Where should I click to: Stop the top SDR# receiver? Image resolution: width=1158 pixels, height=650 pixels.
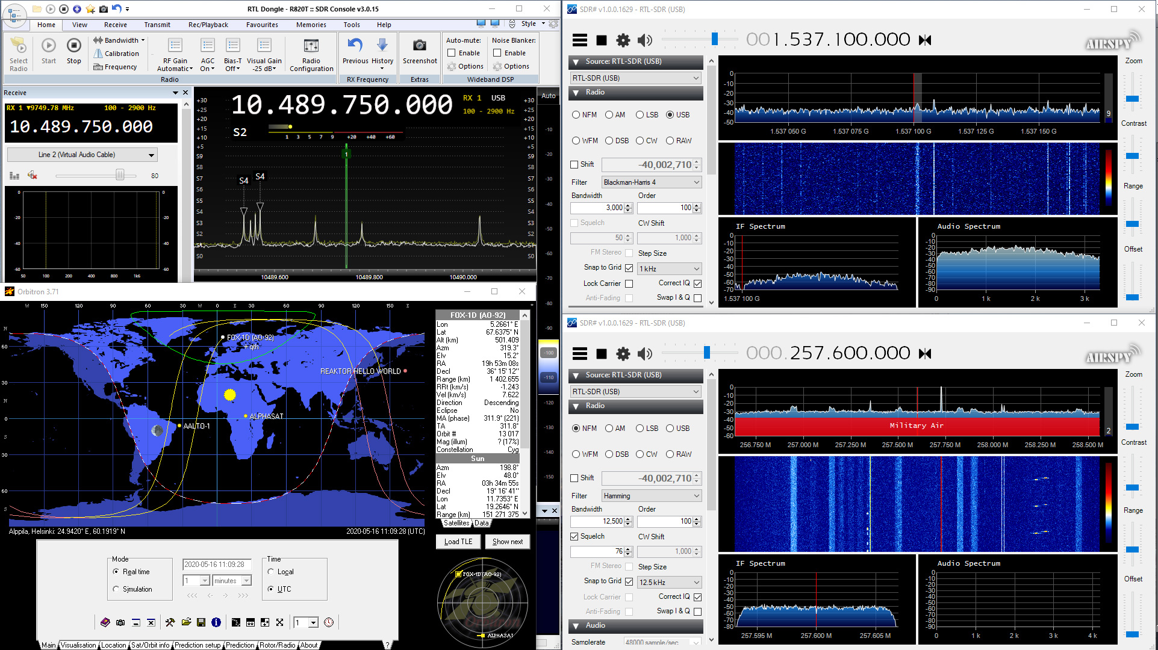pyautogui.click(x=601, y=40)
